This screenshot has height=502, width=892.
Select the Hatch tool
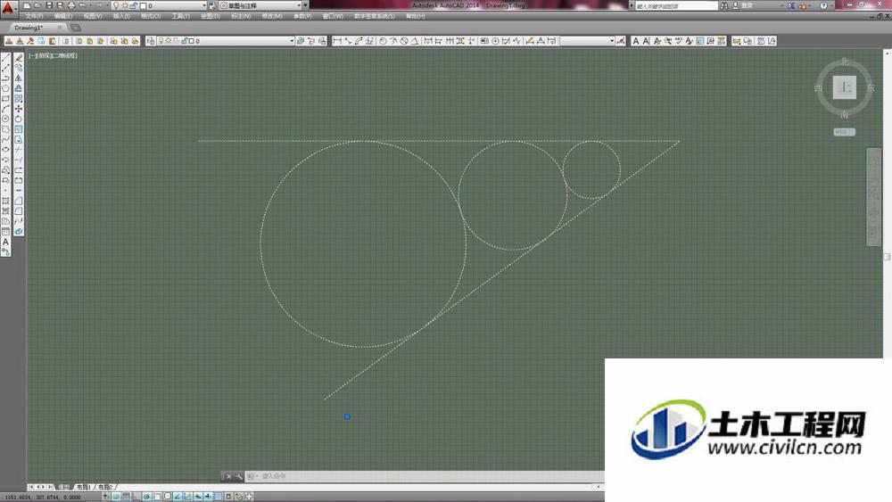(x=5, y=201)
